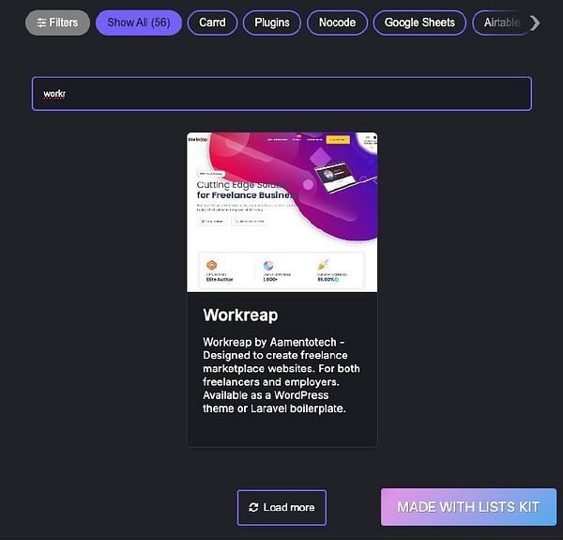Click the sliders icon on Filters button
563x540 pixels.
pyautogui.click(x=41, y=23)
